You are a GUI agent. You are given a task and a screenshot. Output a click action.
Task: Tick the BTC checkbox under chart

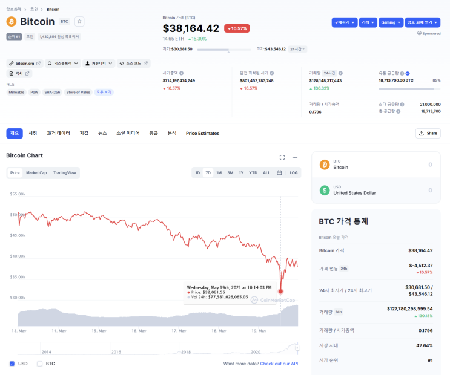[x=39, y=364]
